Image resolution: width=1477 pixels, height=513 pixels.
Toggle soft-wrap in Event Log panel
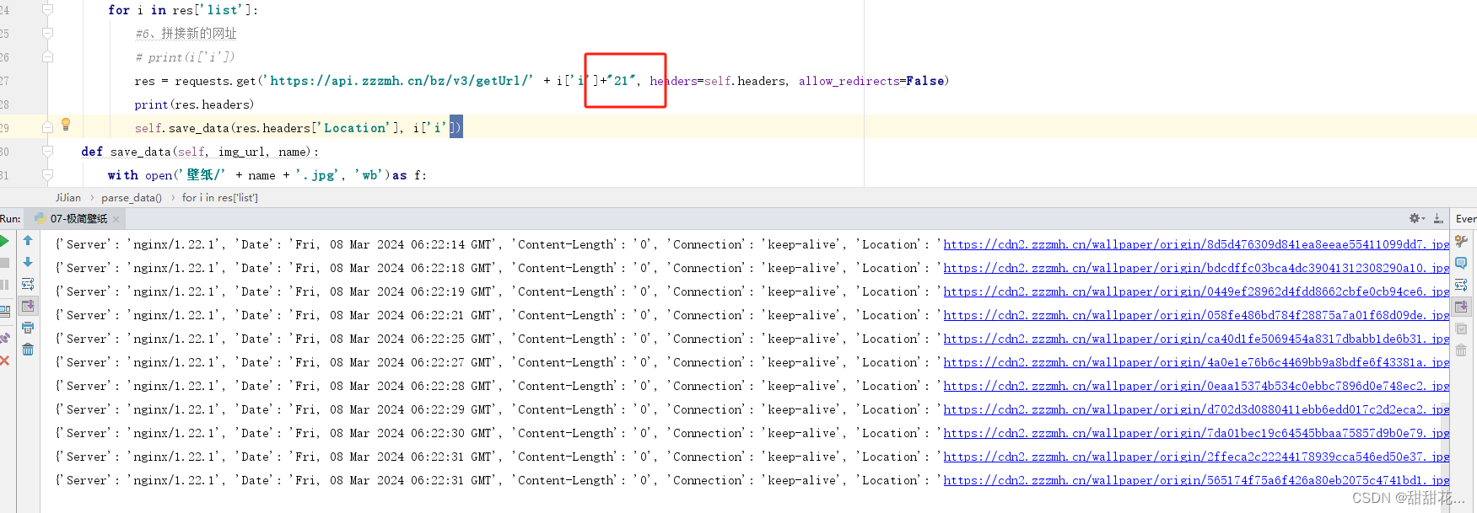1461,285
